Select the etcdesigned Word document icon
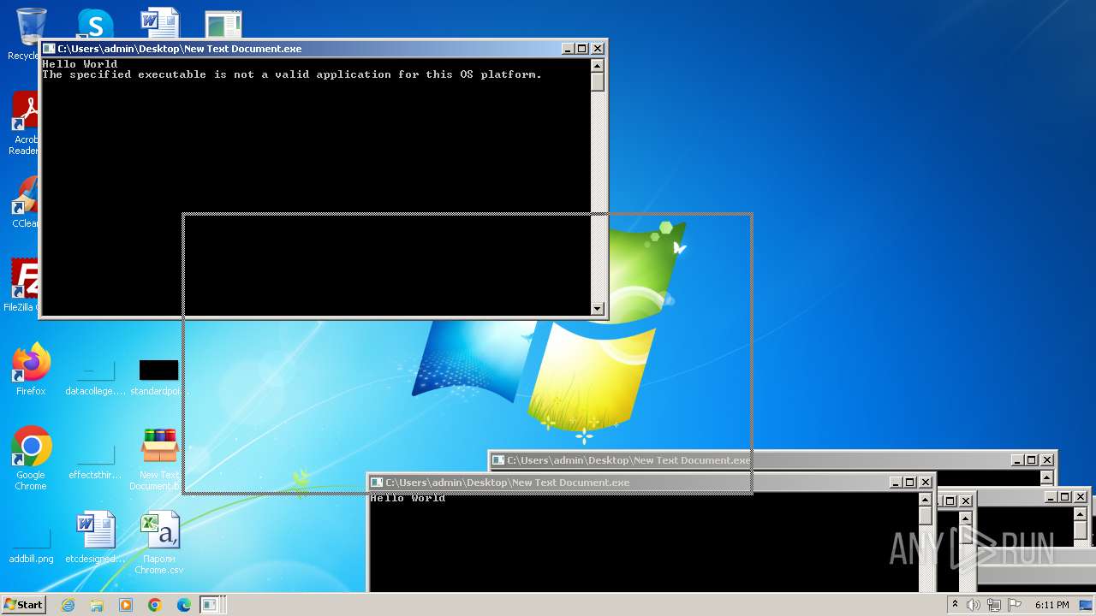The height and width of the screenshot is (616, 1096). click(95, 537)
